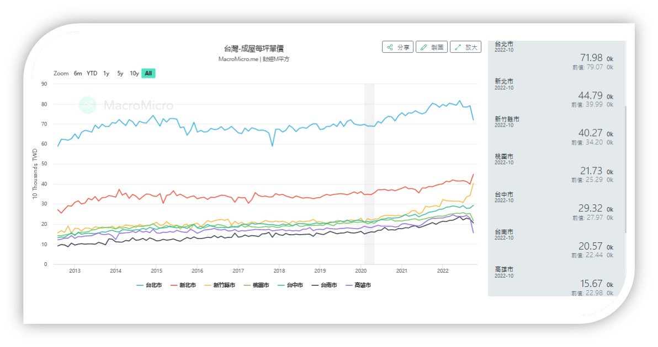The height and width of the screenshot is (347, 658).
Task: Select 高雄市 15.67 data entry
Action: pyautogui.click(x=554, y=281)
